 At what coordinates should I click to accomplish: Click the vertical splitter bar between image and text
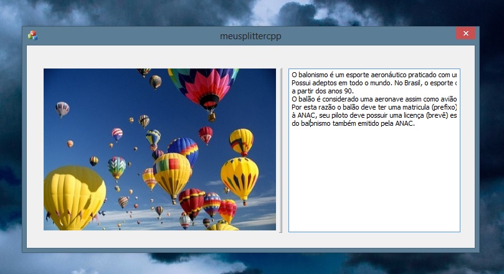pos(282,149)
